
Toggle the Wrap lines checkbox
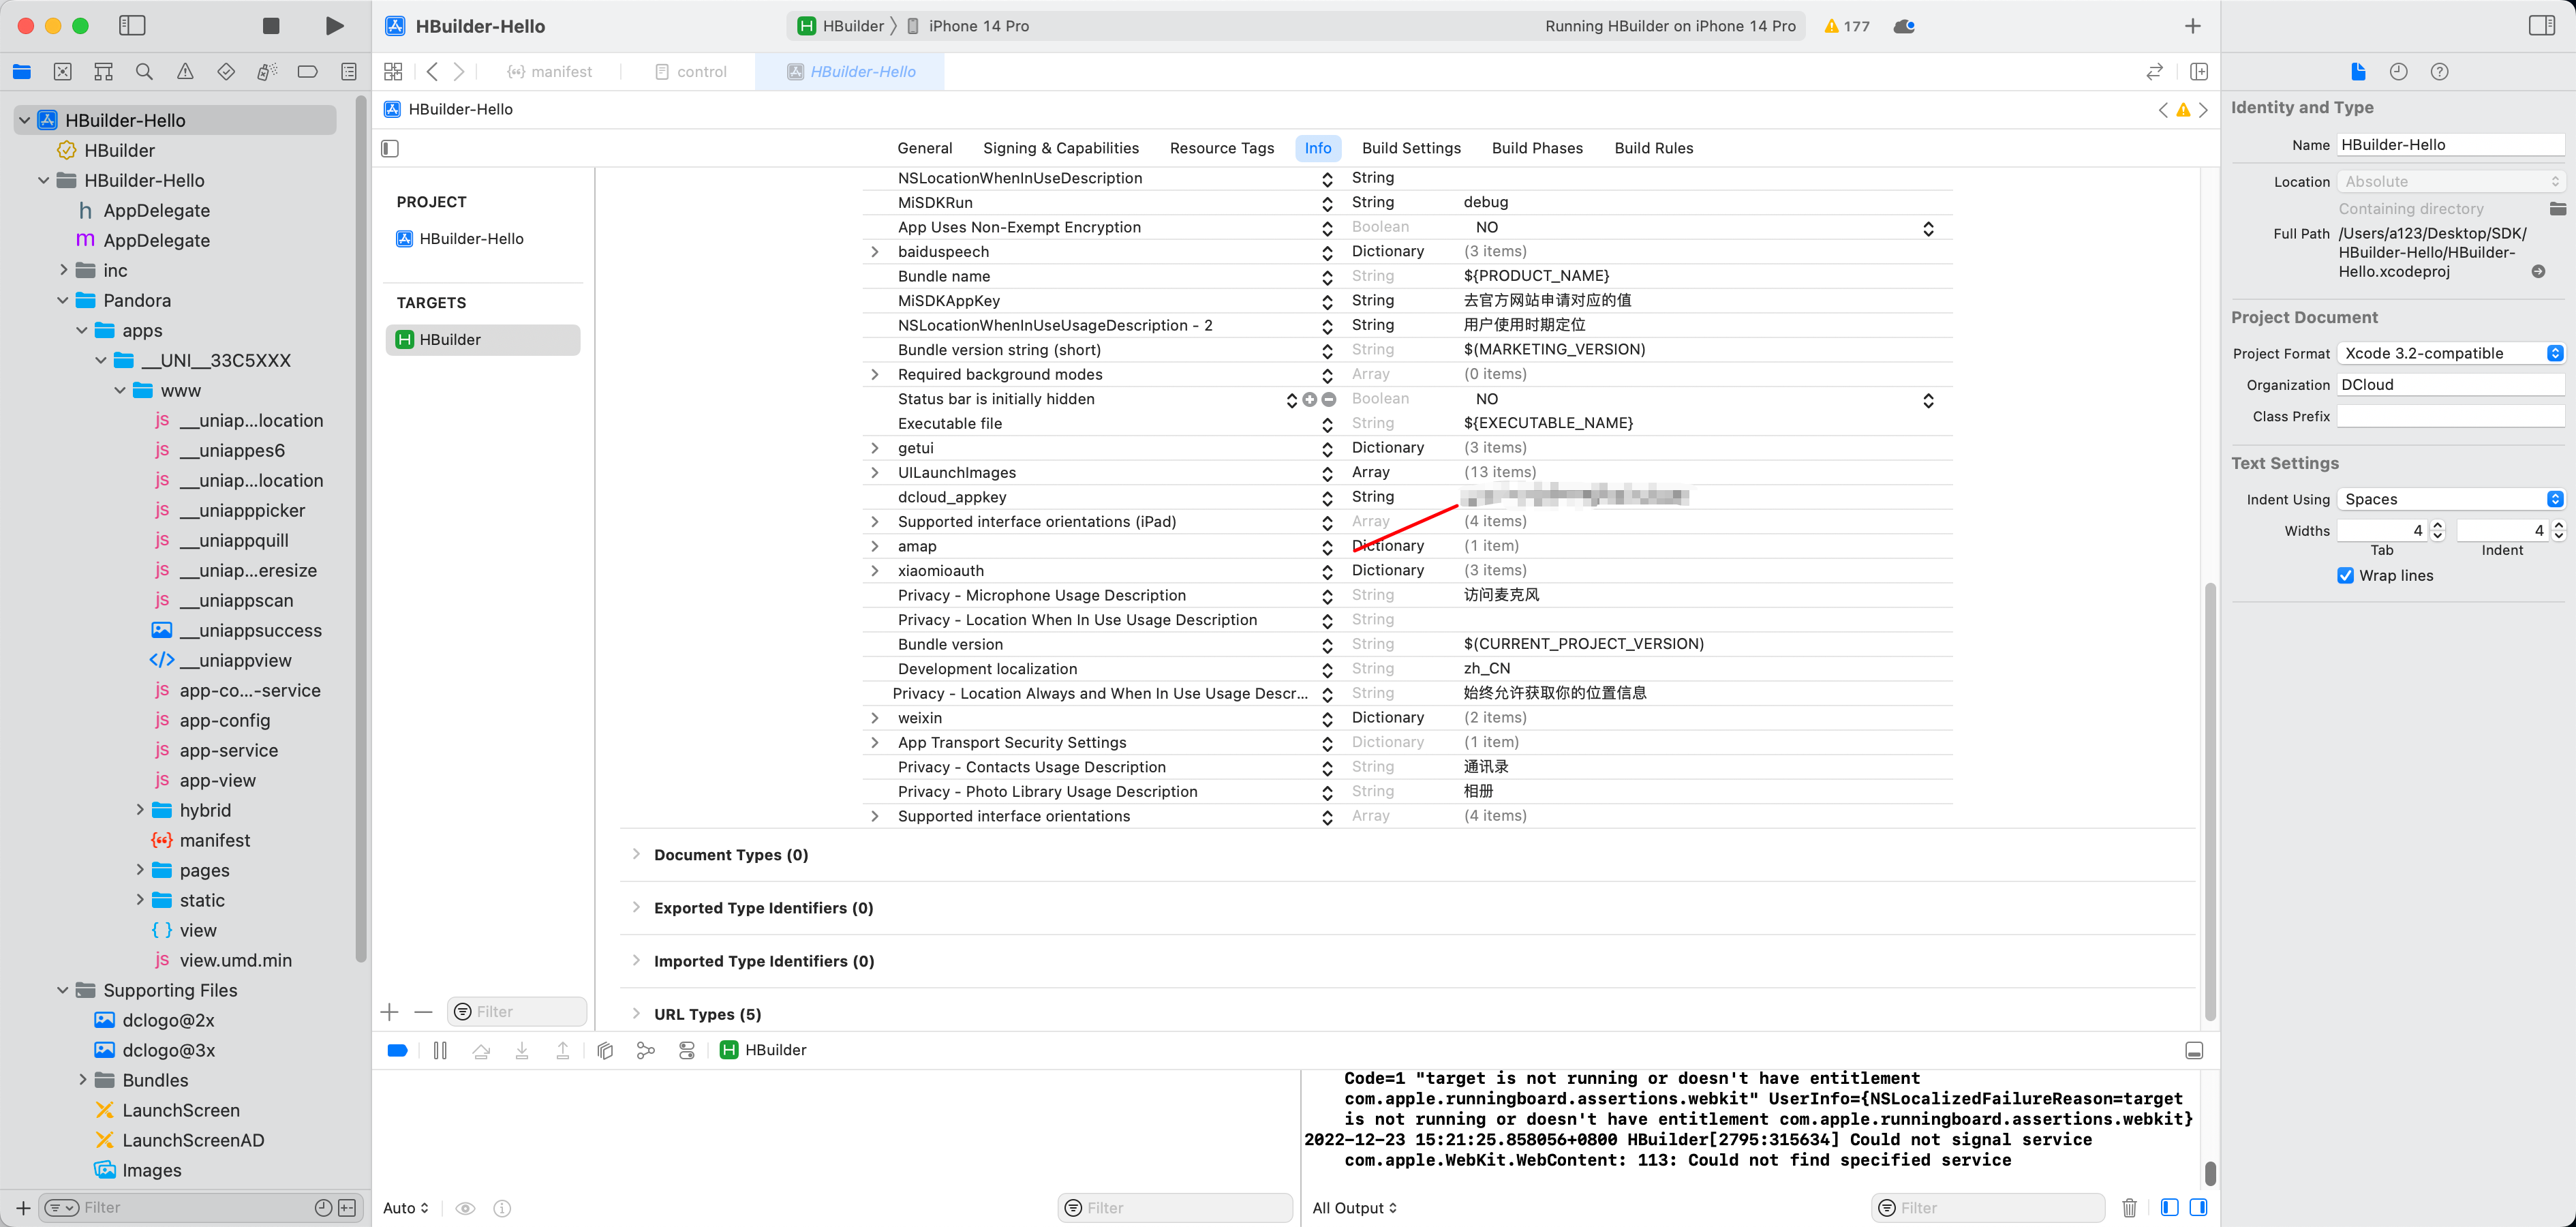(x=2345, y=576)
